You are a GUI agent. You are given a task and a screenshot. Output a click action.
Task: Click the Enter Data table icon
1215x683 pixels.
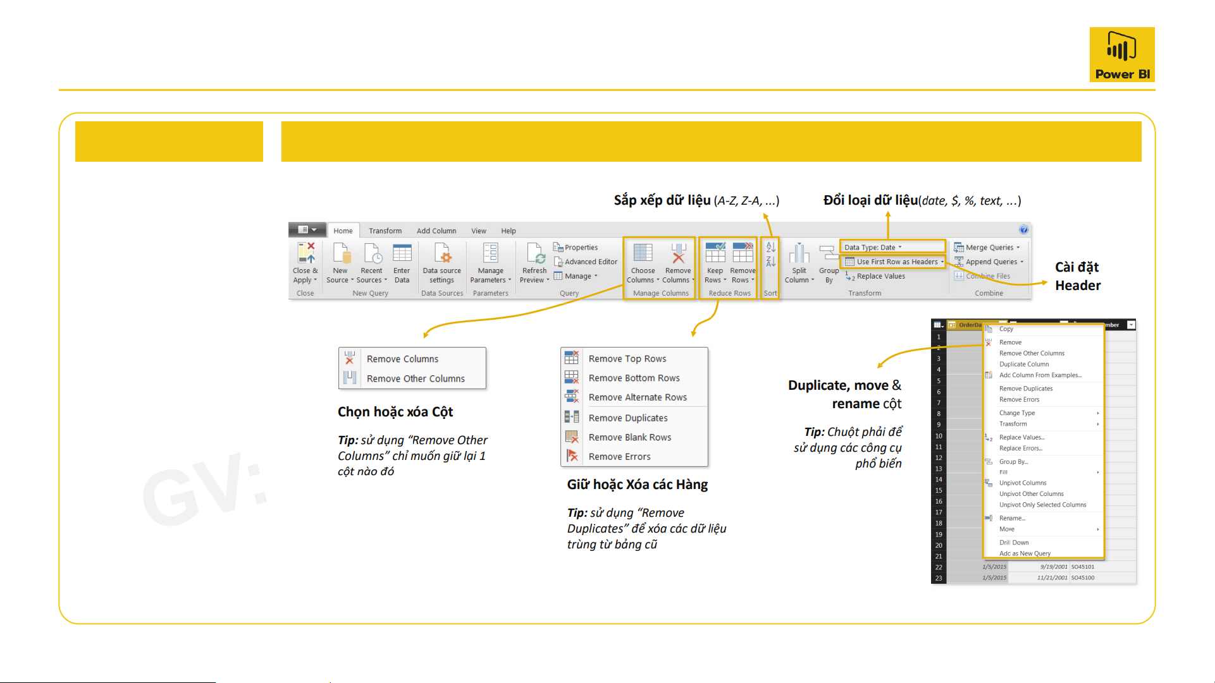[x=402, y=253]
